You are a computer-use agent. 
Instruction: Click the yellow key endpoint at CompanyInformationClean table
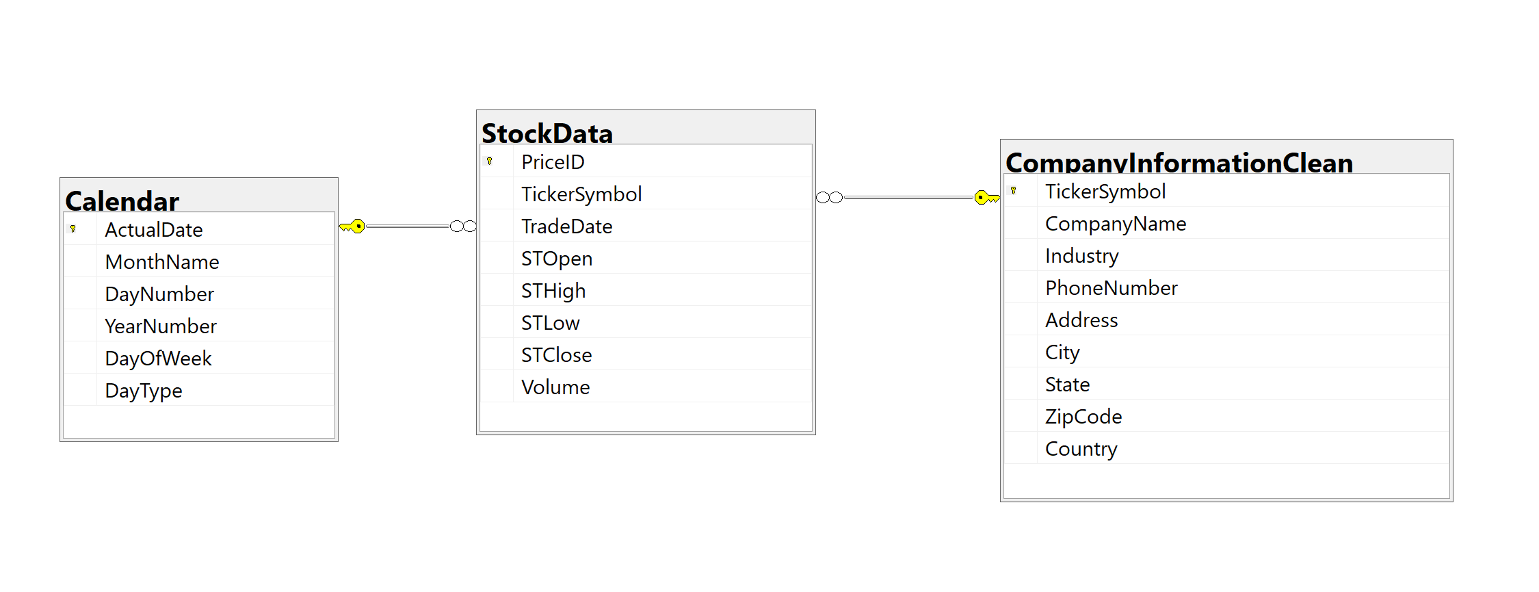point(986,197)
